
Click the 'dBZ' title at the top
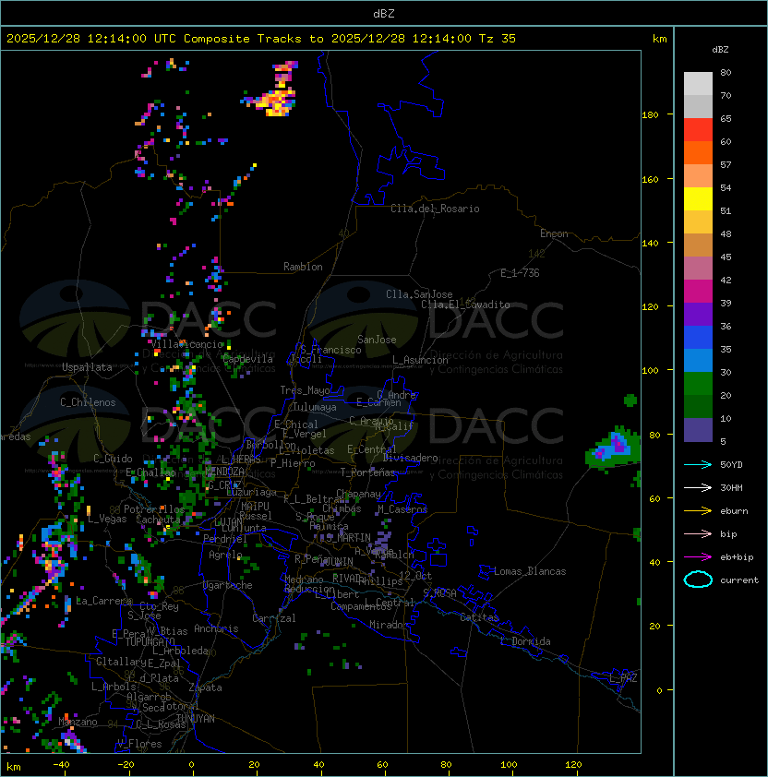point(384,13)
